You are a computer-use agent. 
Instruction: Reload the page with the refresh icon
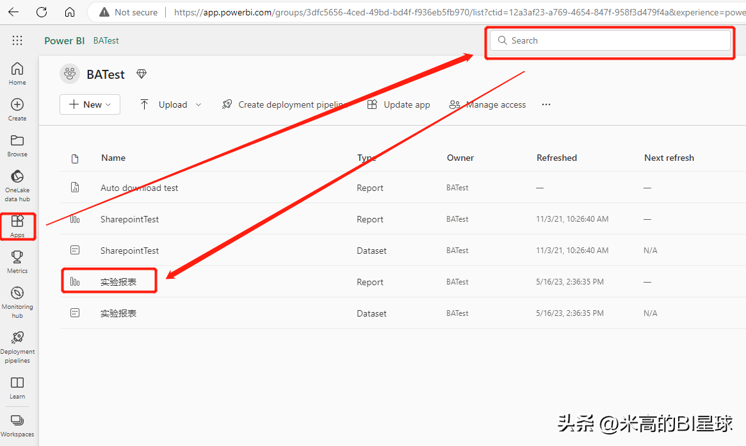[x=42, y=12]
